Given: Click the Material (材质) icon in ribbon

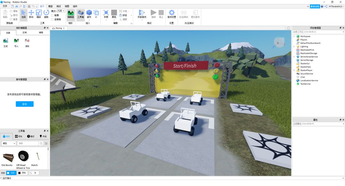Looking at the screenshot, I should pos(106,14).
